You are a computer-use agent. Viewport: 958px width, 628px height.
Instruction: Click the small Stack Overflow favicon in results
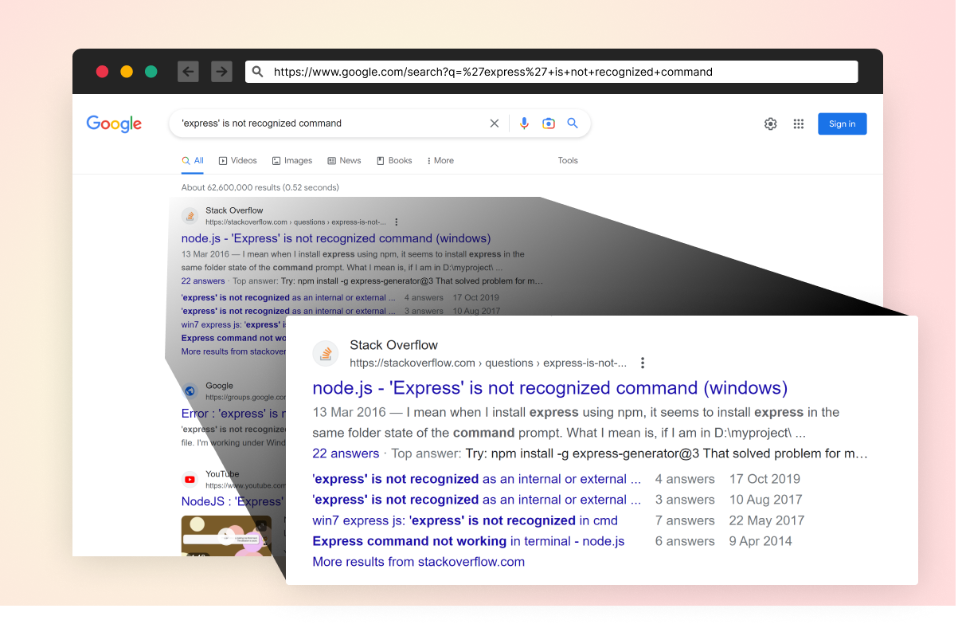tap(190, 216)
